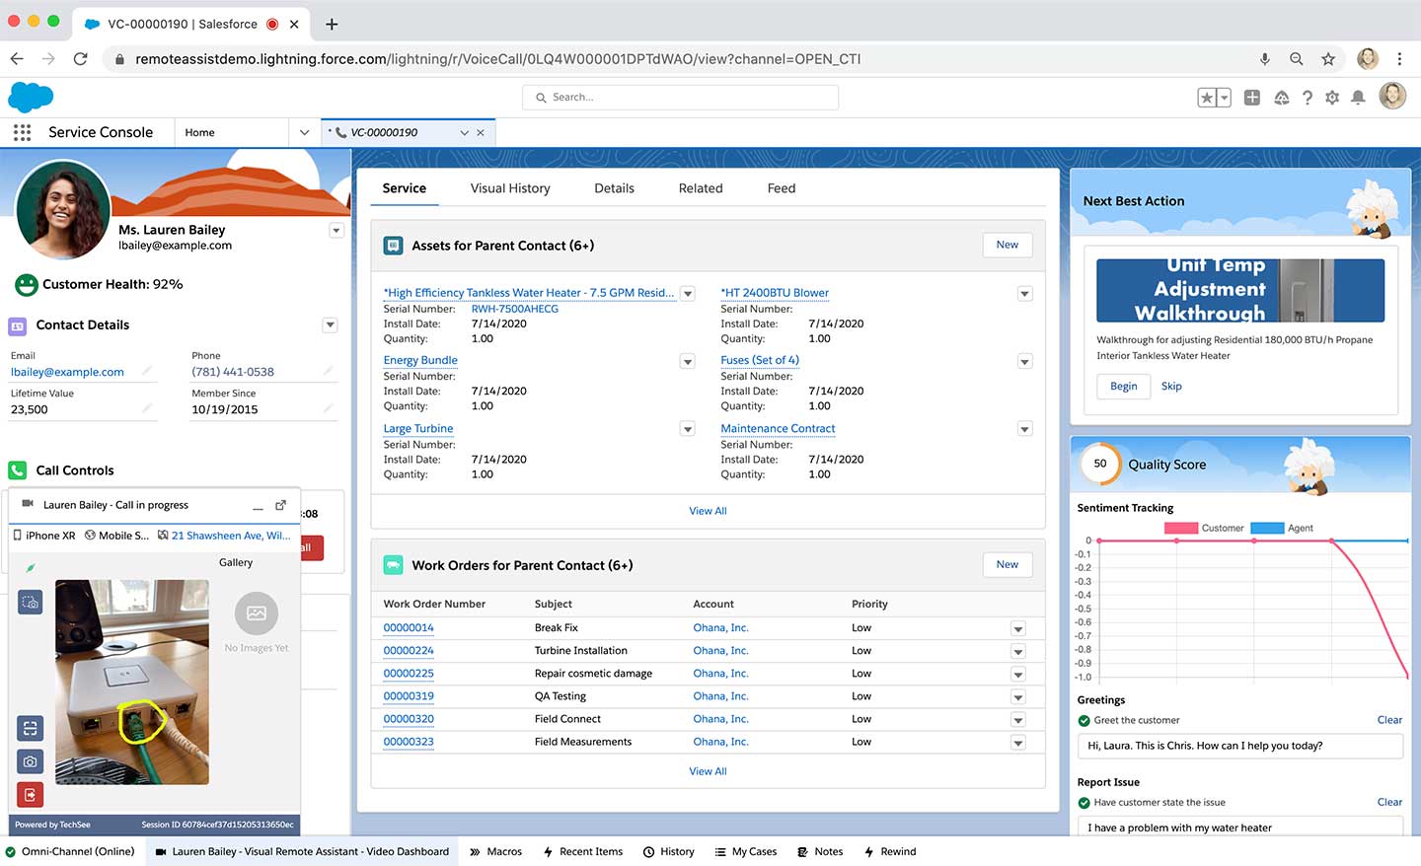Switch to the Visual History tab

click(x=509, y=188)
